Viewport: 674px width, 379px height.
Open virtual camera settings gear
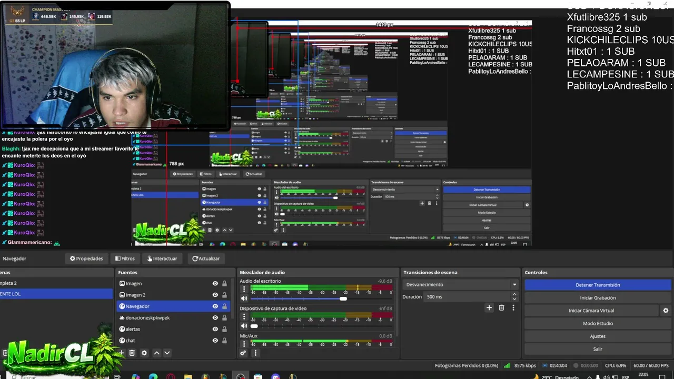click(666, 311)
